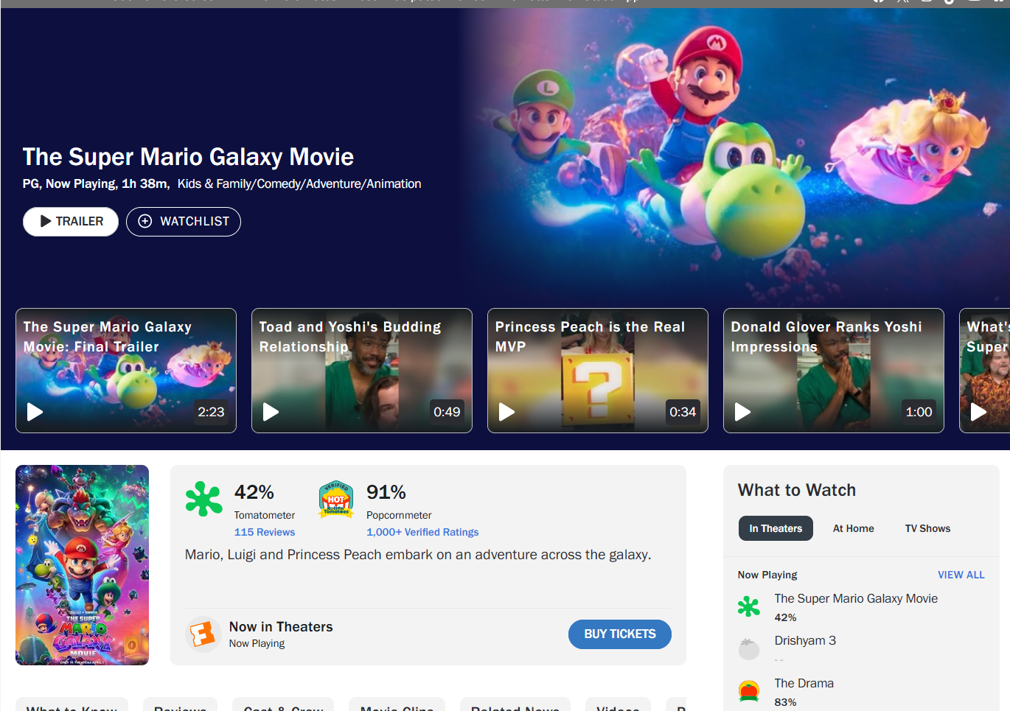Open the 115 Reviews link

tap(265, 532)
